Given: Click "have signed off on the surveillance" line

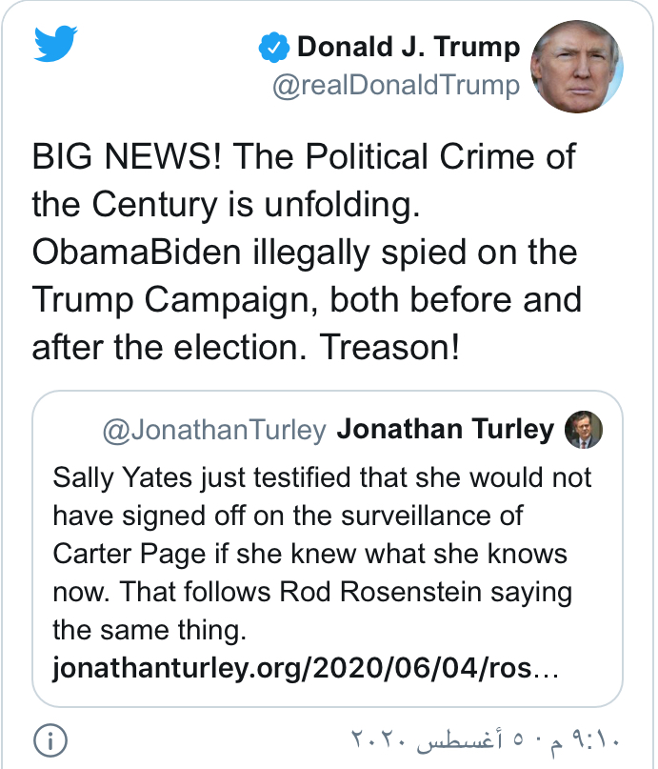Looking at the screenshot, I should tap(286, 516).
